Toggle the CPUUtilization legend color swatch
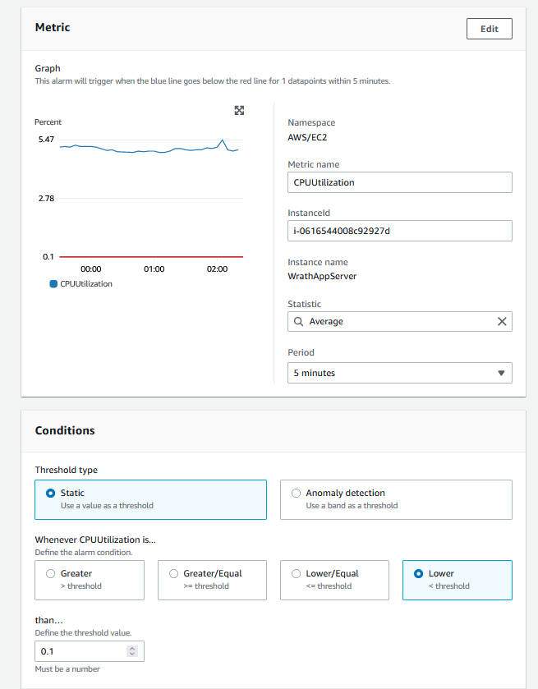This screenshot has width=538, height=689. 54,284
